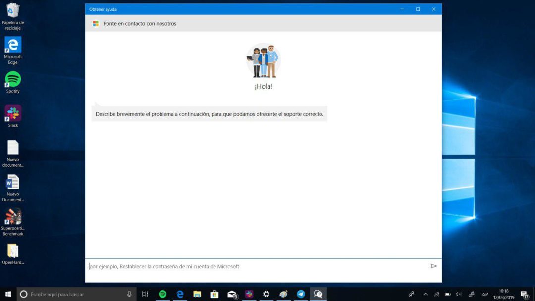Click the taskbar search field
This screenshot has height=301, width=535.
coord(76,294)
